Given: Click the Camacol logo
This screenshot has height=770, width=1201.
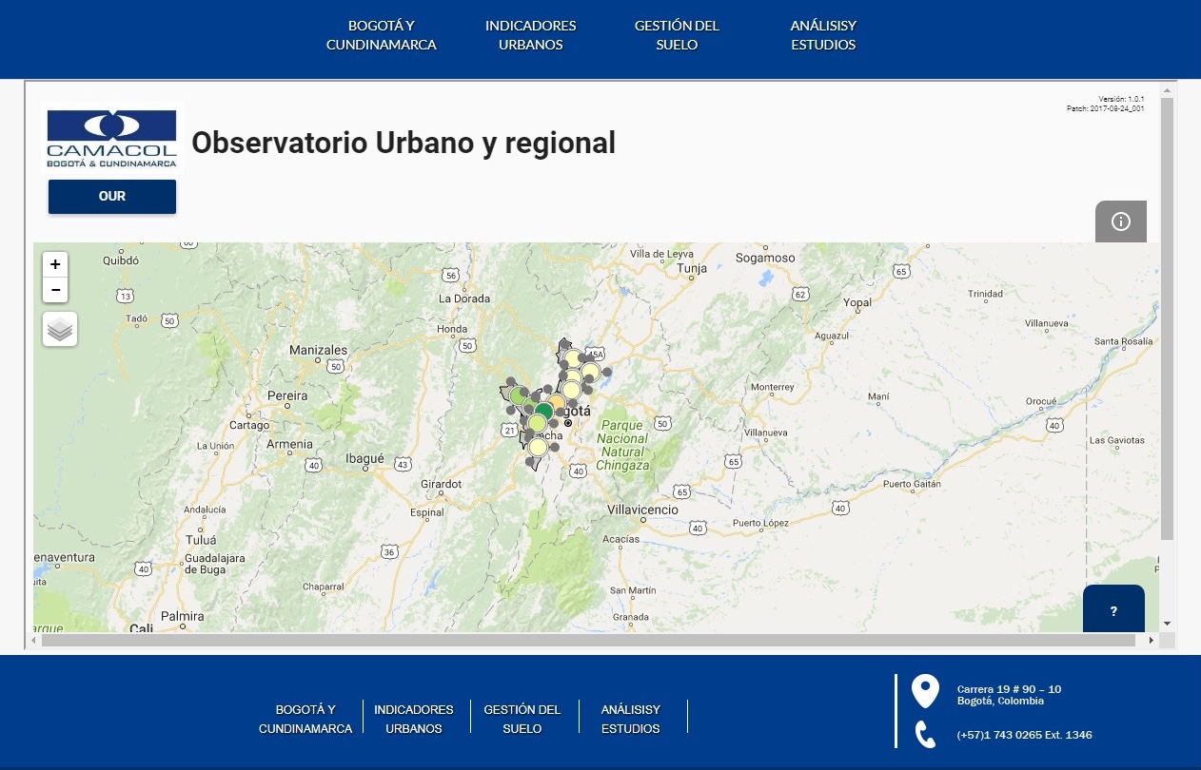Looking at the screenshot, I should tap(112, 138).
